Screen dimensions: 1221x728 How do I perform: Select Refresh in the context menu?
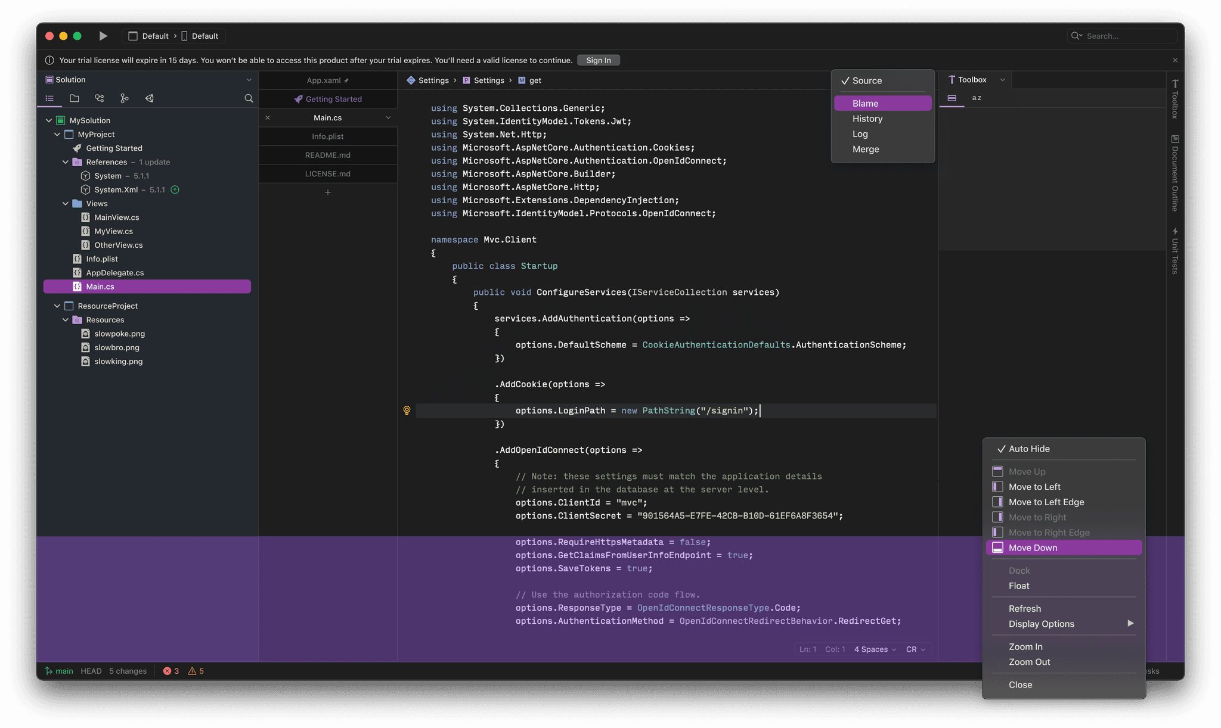1064,608
